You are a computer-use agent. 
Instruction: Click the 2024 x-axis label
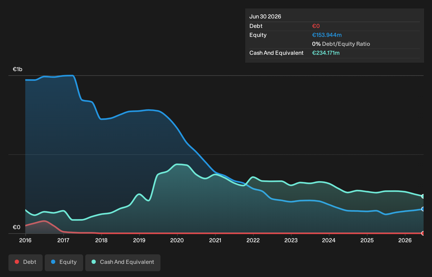pos(329,240)
